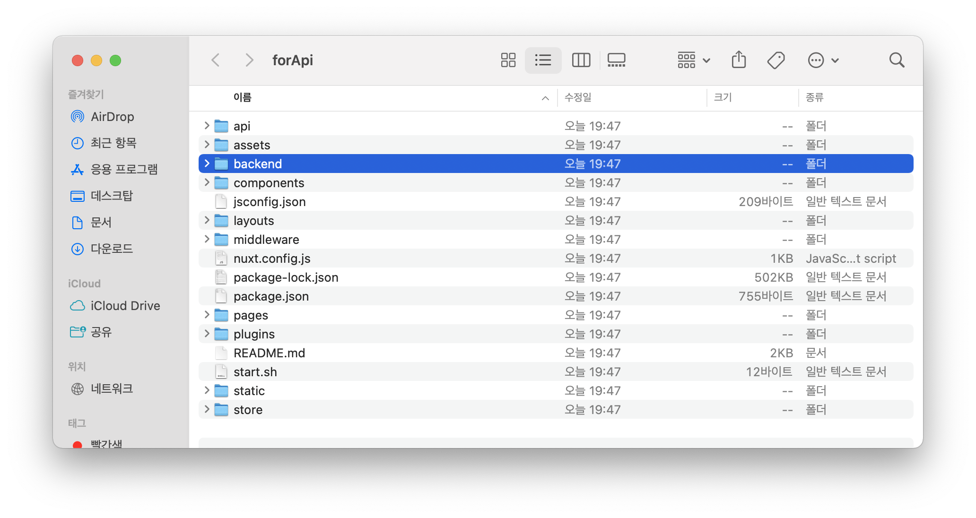976x518 pixels.
Task: Expand the backend folder
Action: 207,164
